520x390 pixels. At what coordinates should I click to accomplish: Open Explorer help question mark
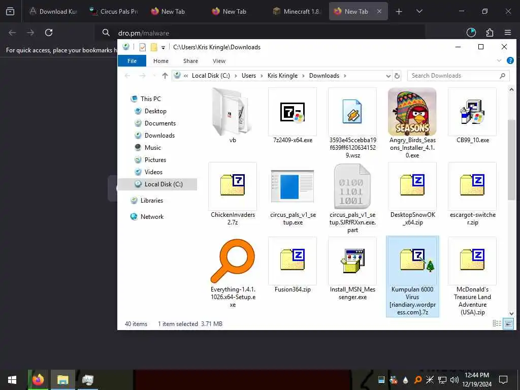point(510,60)
